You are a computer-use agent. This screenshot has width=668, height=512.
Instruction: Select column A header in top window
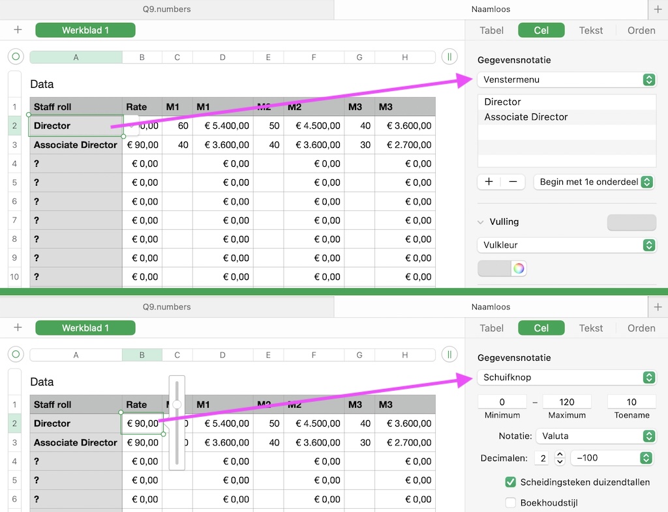(x=76, y=57)
